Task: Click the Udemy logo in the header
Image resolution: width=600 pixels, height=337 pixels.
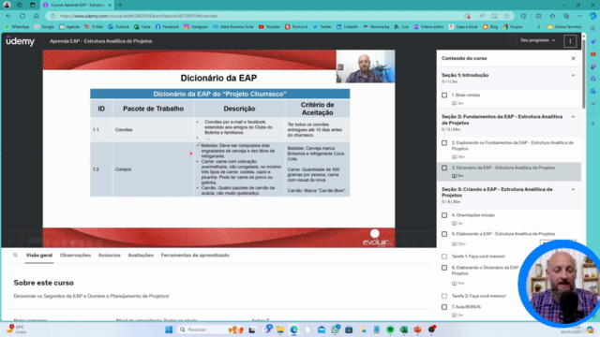Action: pyautogui.click(x=20, y=41)
